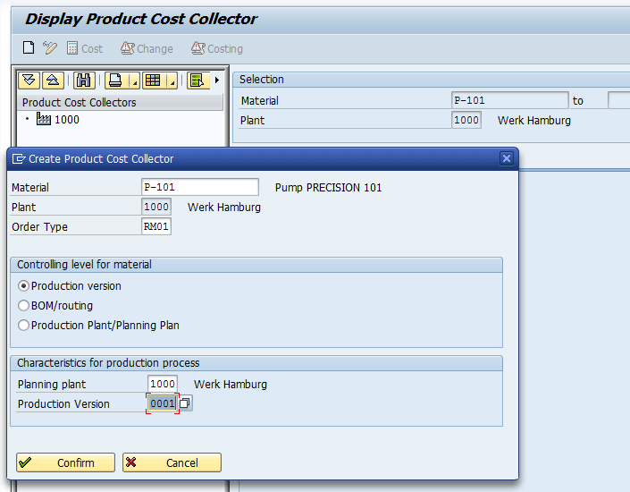
Task: Click the Expand all nodes icon
Action: 29,81
